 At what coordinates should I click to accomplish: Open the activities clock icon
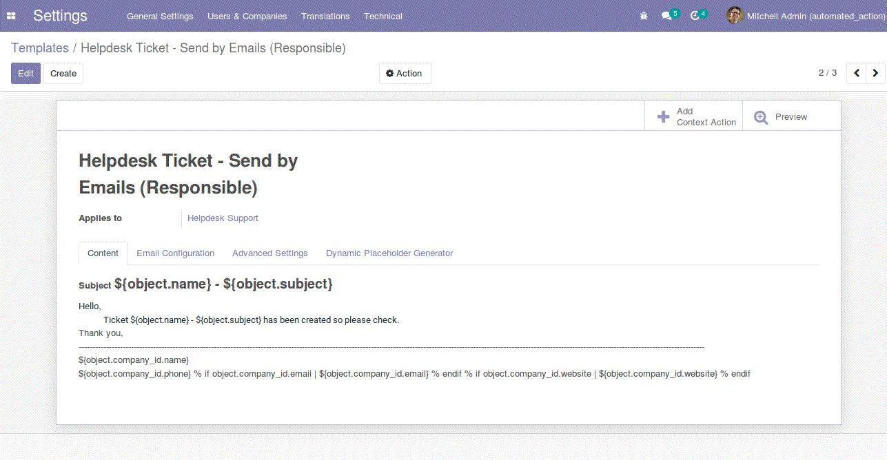(x=695, y=16)
